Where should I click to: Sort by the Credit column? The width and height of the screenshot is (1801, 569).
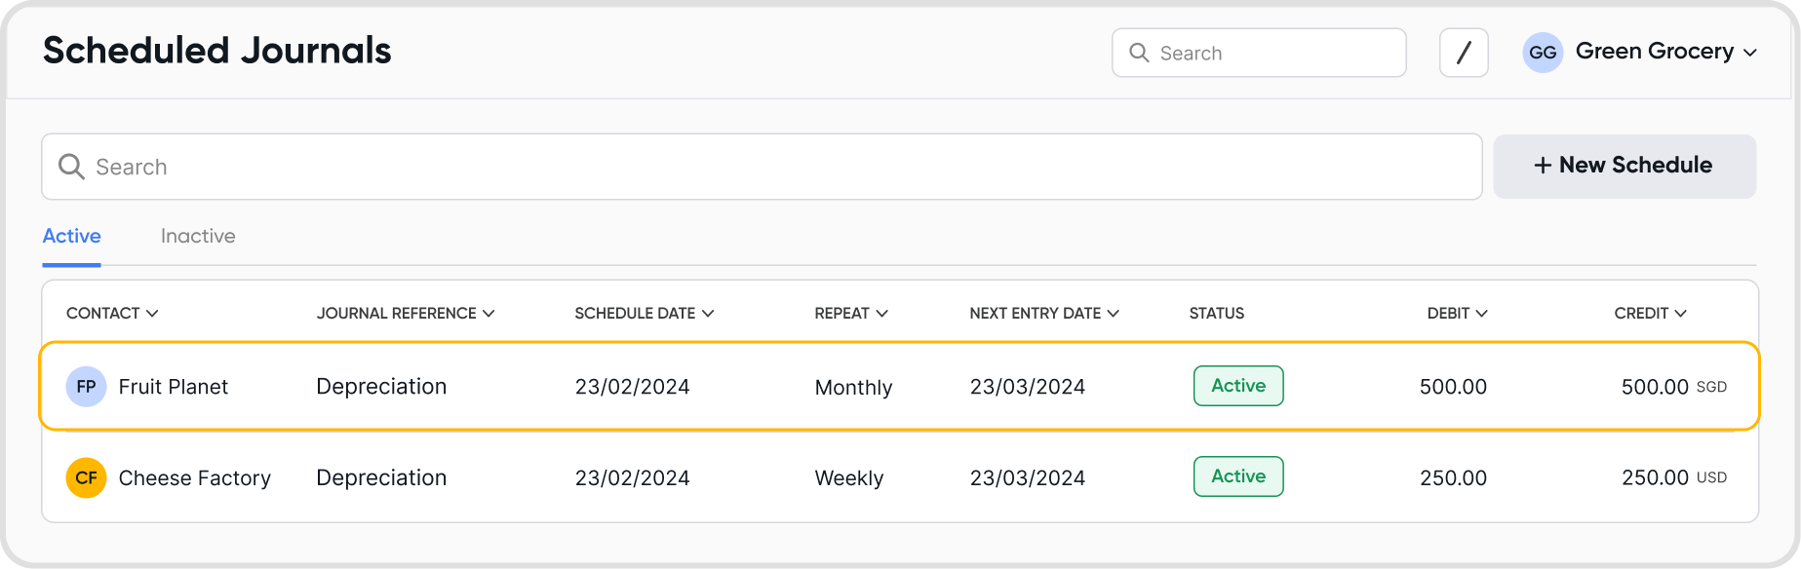pyautogui.click(x=1650, y=313)
